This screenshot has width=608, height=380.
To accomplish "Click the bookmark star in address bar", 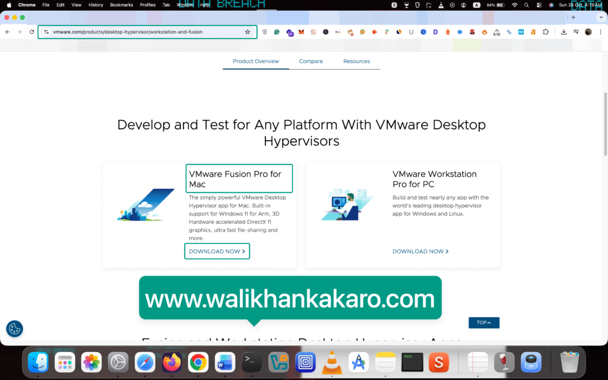I will (x=248, y=32).
